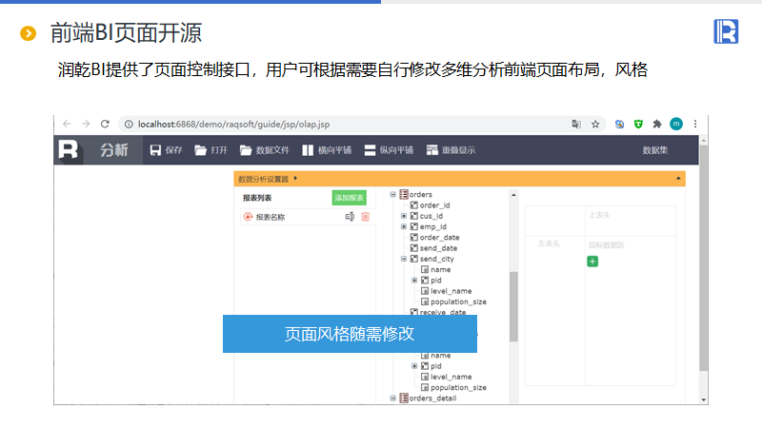Click the blue globe extension icon
762x428 pixels.
tap(620, 125)
